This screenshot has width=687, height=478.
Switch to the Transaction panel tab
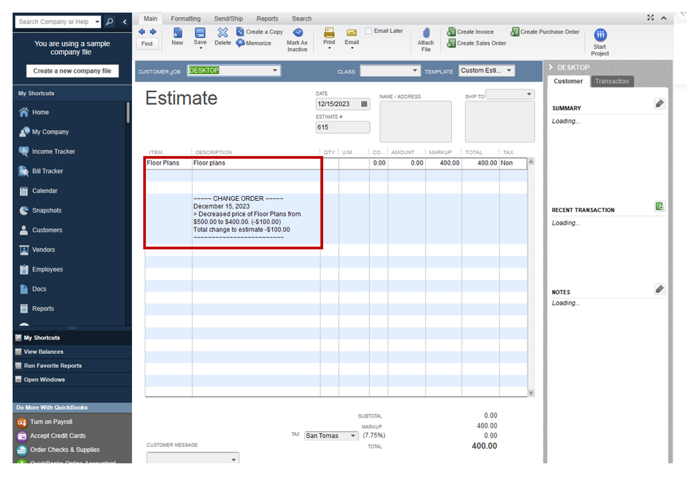tap(612, 81)
